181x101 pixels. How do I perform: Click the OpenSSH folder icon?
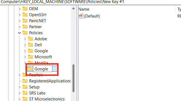pyautogui.click(x=25, y=15)
